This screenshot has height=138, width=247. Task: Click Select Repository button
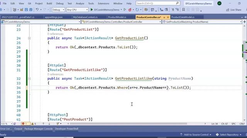pyautogui.click(x=228, y=135)
